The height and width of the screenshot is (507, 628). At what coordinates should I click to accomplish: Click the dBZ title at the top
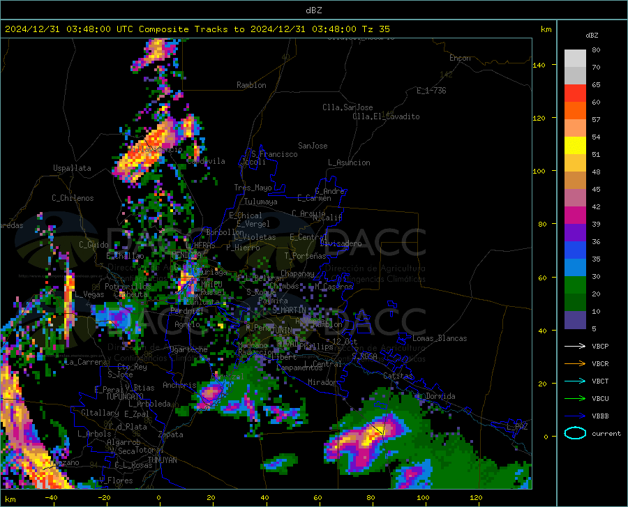tap(313, 10)
